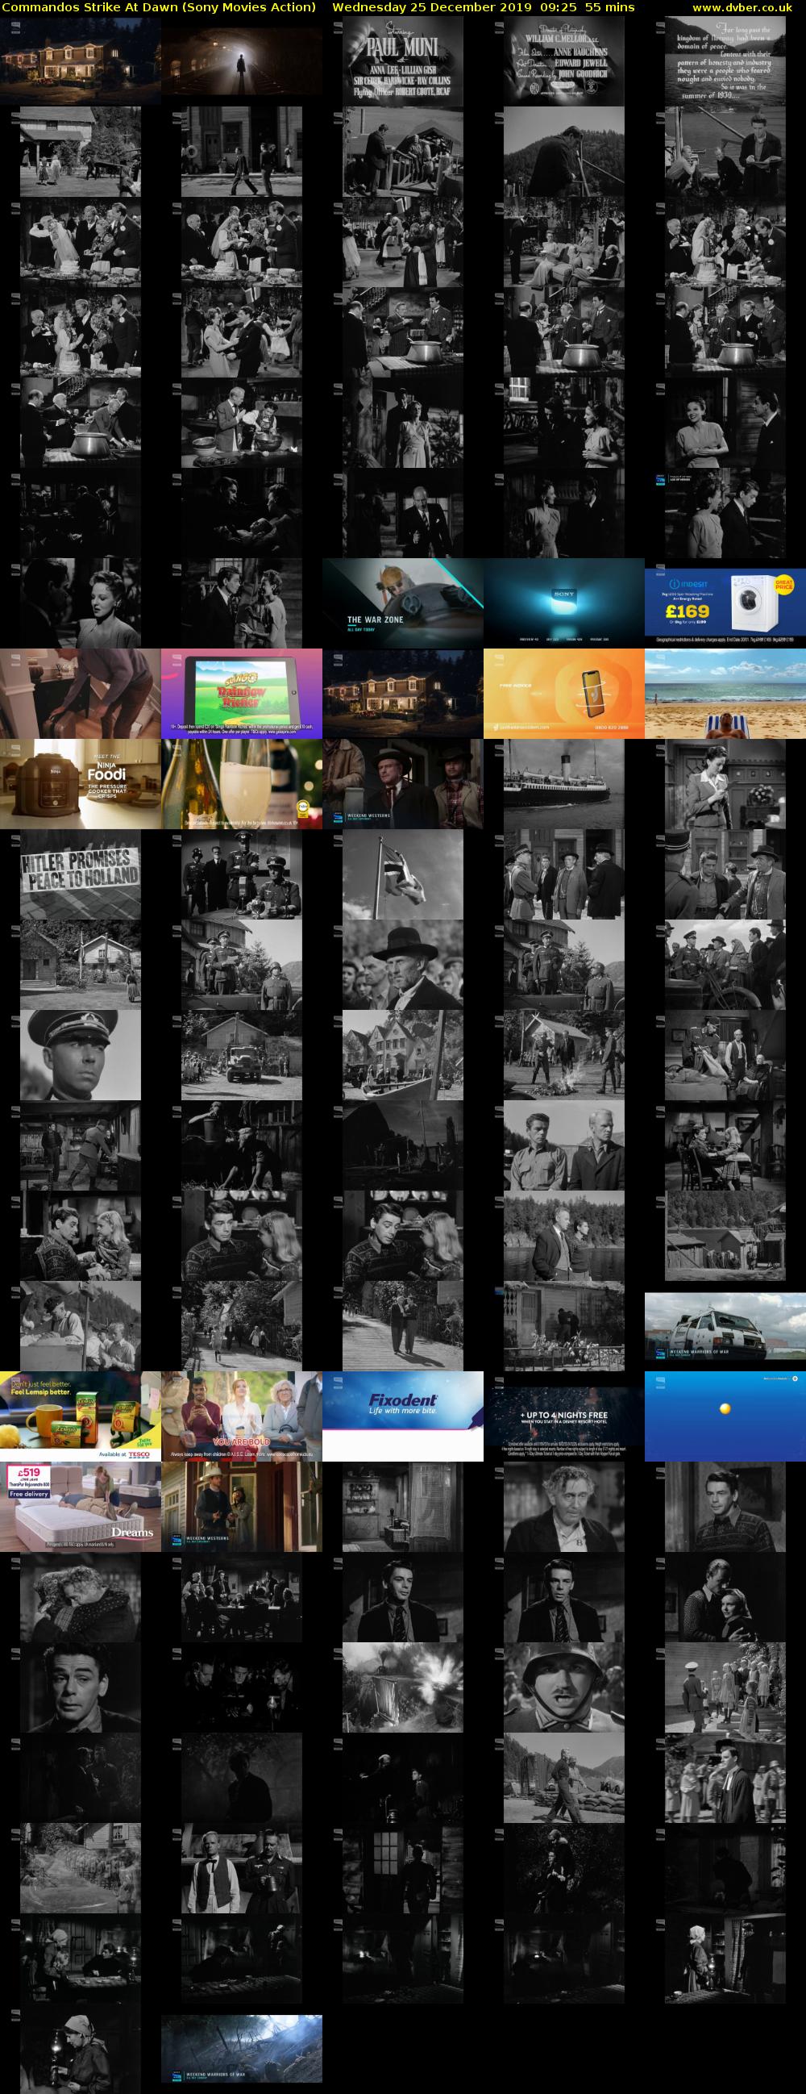Select the Weekend Warriors of War van thumbnail
This screenshot has height=2094, width=806.
coord(725,1326)
